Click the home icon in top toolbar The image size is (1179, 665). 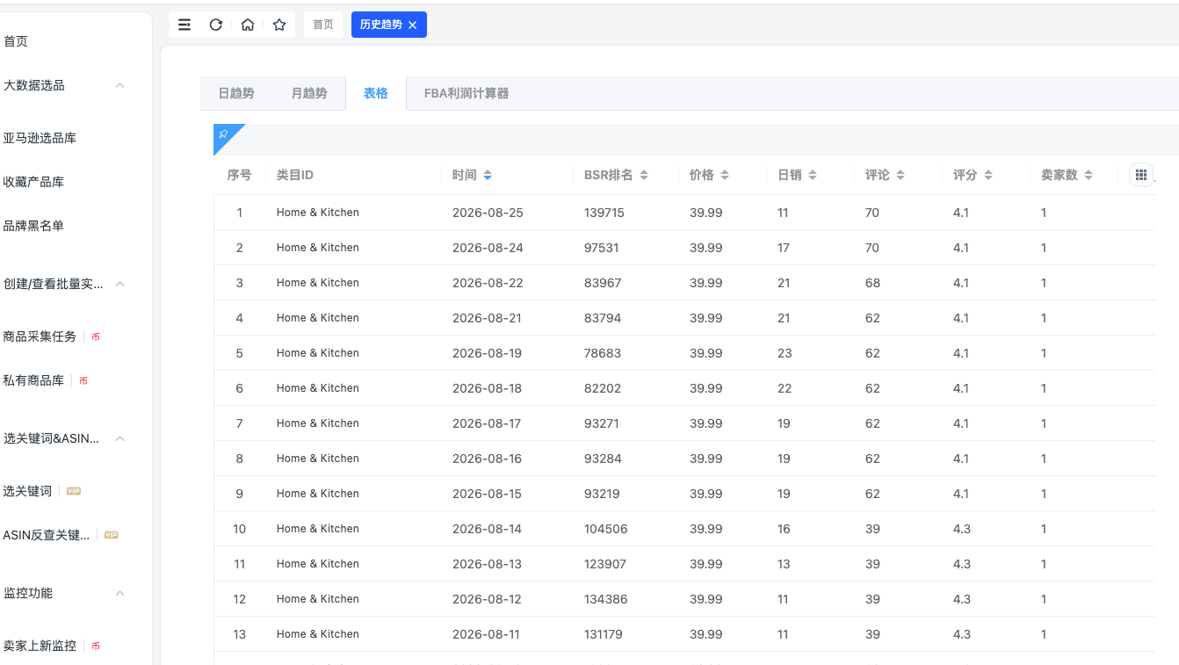(x=248, y=25)
